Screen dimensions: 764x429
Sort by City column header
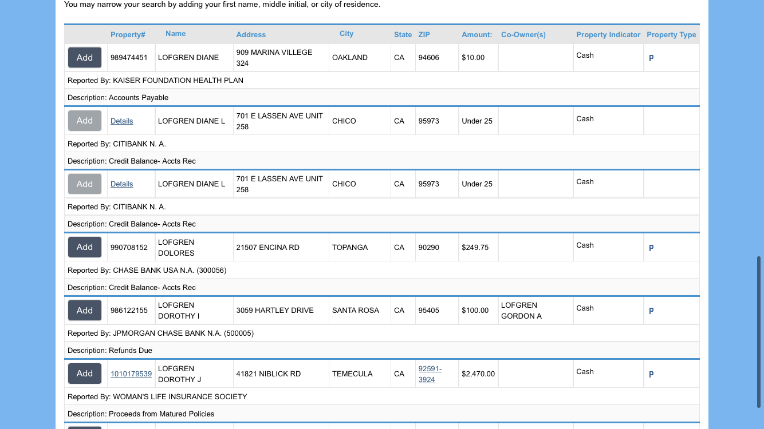coord(346,34)
